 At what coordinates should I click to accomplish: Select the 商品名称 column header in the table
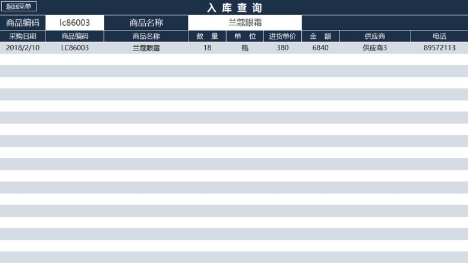pyautogui.click(x=146, y=36)
